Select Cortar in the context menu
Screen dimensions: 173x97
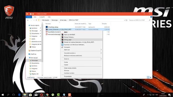tap(82, 62)
